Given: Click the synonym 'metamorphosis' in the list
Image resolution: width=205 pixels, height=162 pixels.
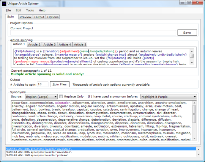Looking at the screenshot, I should click(149, 133).
